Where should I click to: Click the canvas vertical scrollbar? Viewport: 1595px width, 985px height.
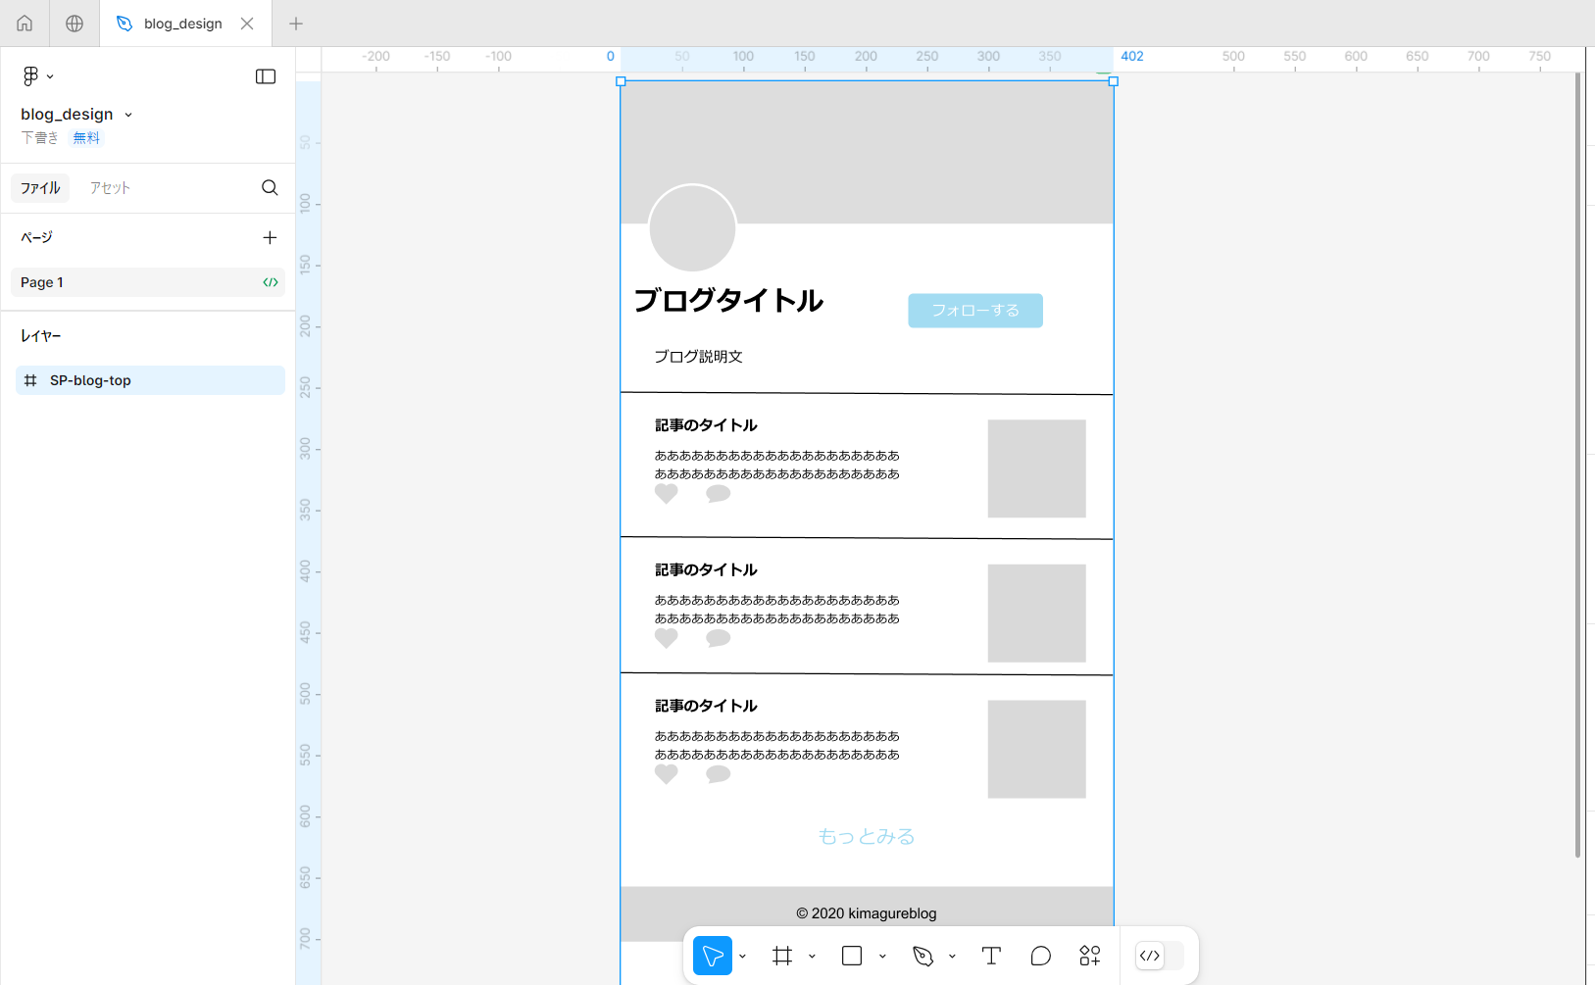coord(1577,466)
